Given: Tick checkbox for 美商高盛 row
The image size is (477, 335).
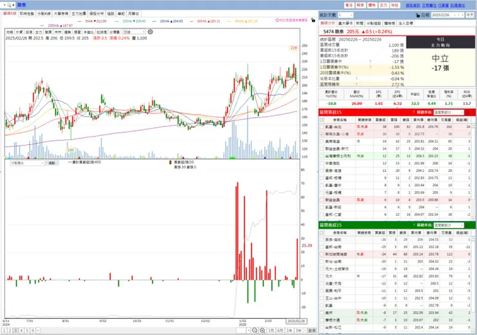Looking at the screenshot, I should pyautogui.click(x=322, y=141).
